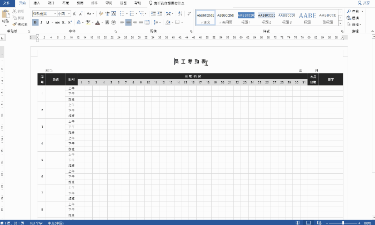
Task: Toggle Show/Hide paragraph marks
Action: pyautogui.click(x=189, y=14)
